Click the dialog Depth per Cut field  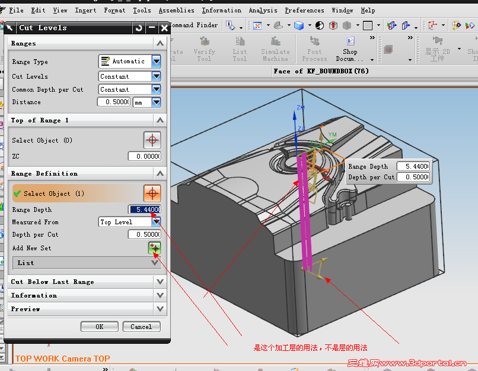(145, 234)
